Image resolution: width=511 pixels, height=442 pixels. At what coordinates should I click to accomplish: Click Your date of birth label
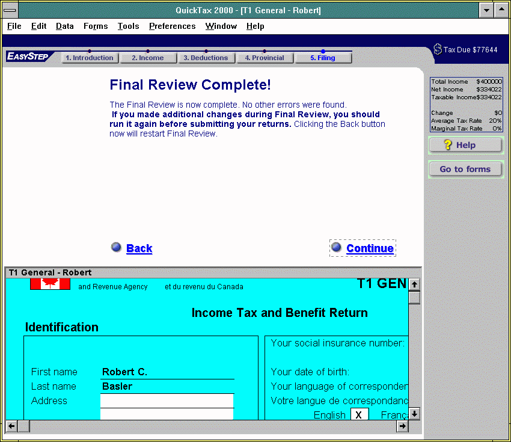click(x=310, y=372)
